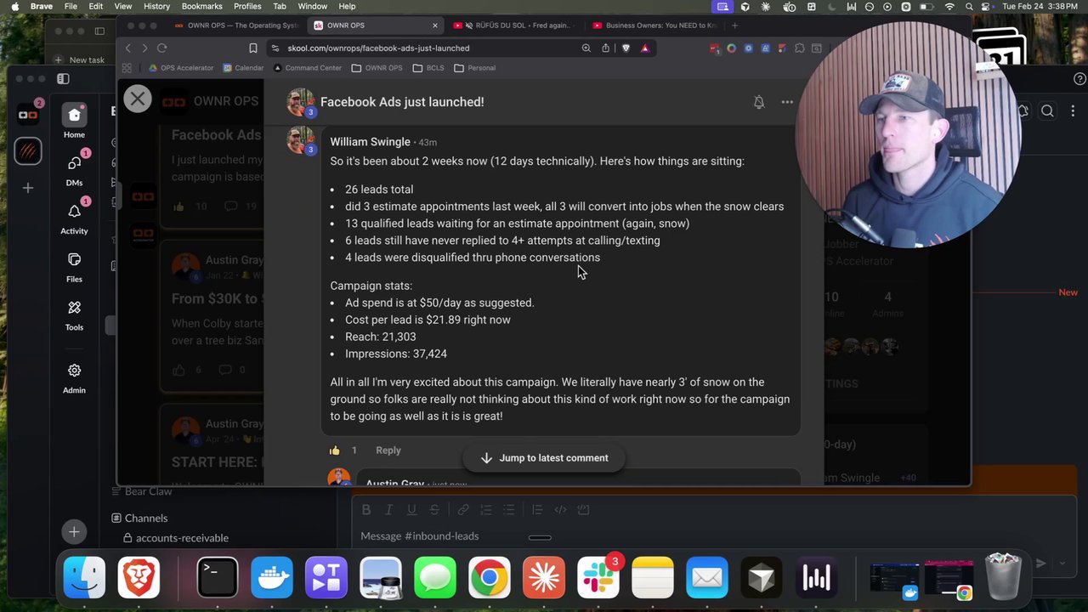The height and width of the screenshot is (612, 1088).
Task: Open Google Chrome from the Dock
Action: pyautogui.click(x=490, y=578)
